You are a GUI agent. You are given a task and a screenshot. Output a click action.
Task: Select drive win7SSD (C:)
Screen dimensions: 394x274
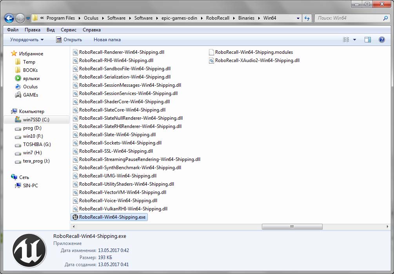click(36, 119)
